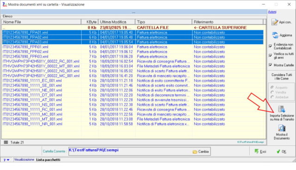296x170 pixels.
Task: Select file IT01234567890_11111_MC_001.xml
Action: [133, 114]
